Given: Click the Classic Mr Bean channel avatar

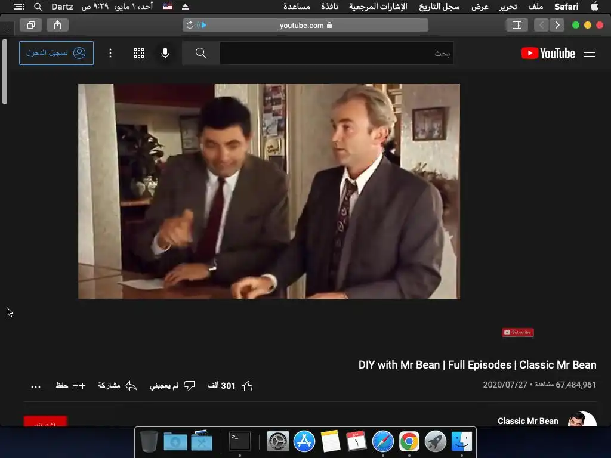Looking at the screenshot, I should [x=582, y=419].
